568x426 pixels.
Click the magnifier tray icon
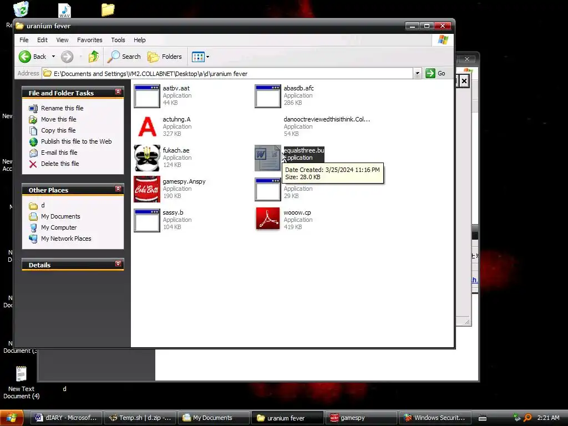tap(528, 418)
